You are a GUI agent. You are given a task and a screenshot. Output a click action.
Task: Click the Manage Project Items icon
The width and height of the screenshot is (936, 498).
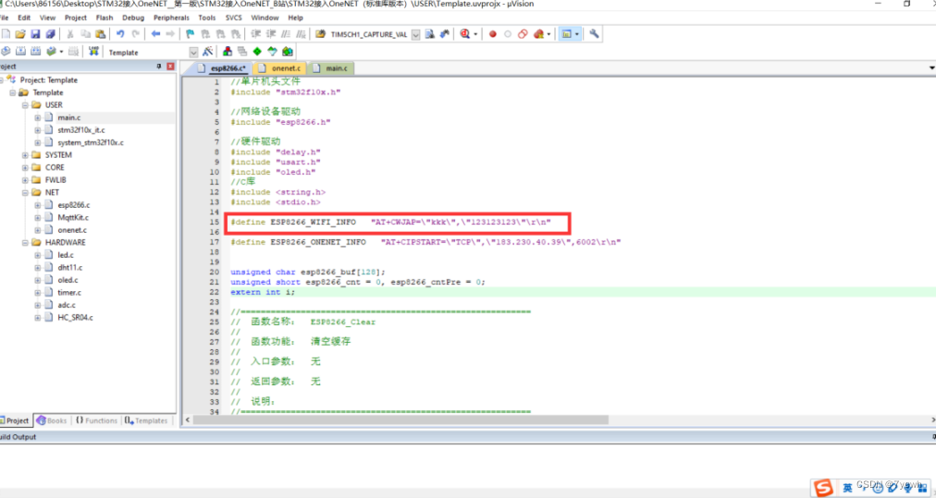click(228, 52)
